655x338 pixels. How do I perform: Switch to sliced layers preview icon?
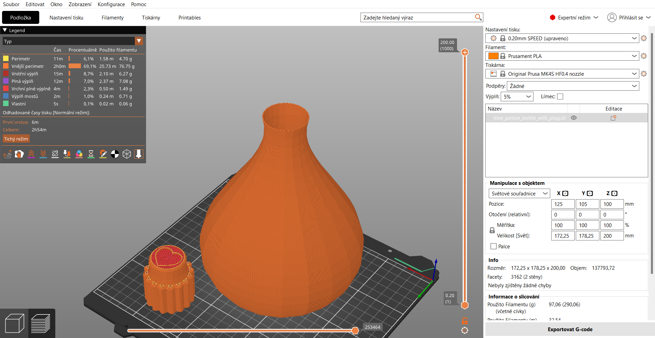[x=41, y=323]
